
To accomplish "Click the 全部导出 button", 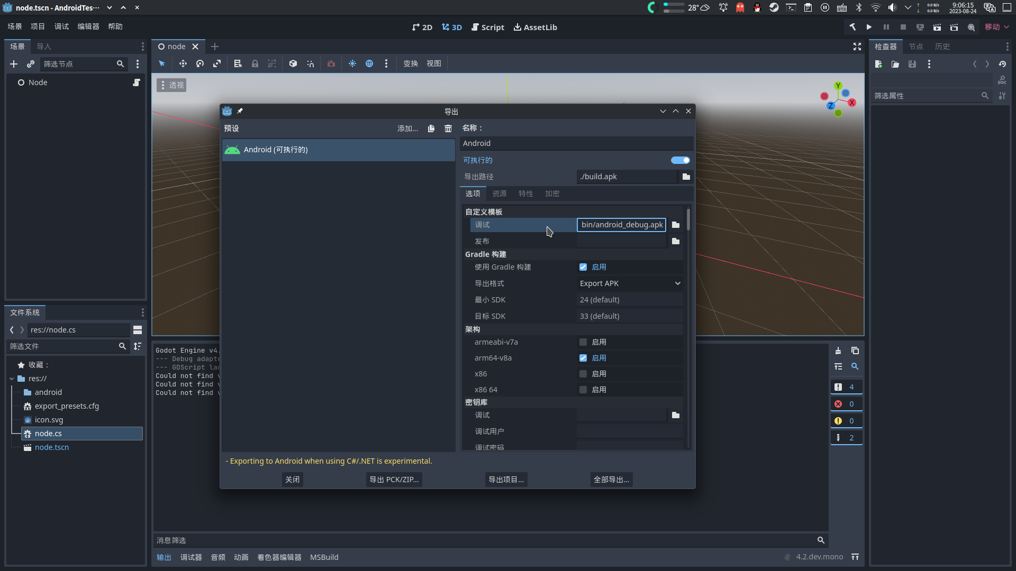I will click(611, 480).
